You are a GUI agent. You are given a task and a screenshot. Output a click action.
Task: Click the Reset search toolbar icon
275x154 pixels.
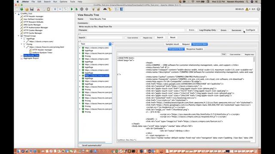110,9
